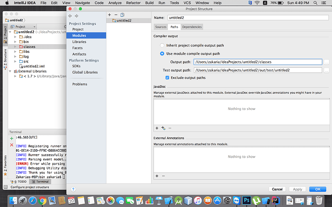This screenshot has height=207, width=332.
Task: Toggle Exclude output paths checkbox
Action: (x=167, y=78)
